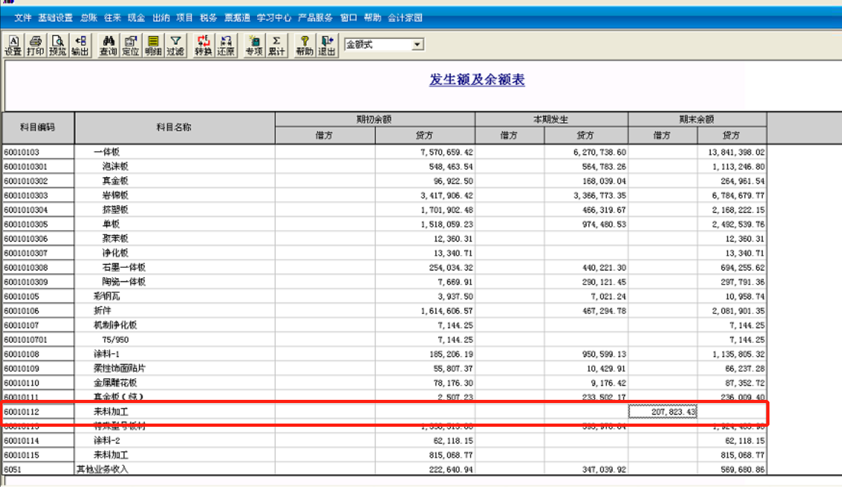Screen dimensions: 842x487
Task: Click the 专项 (Special item) toolbar icon
Action: coord(254,45)
